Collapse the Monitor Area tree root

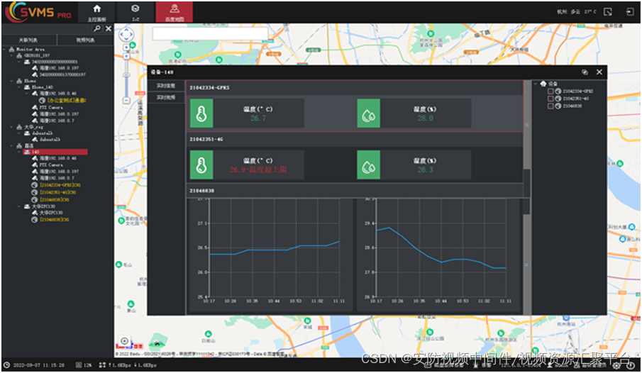[4, 49]
